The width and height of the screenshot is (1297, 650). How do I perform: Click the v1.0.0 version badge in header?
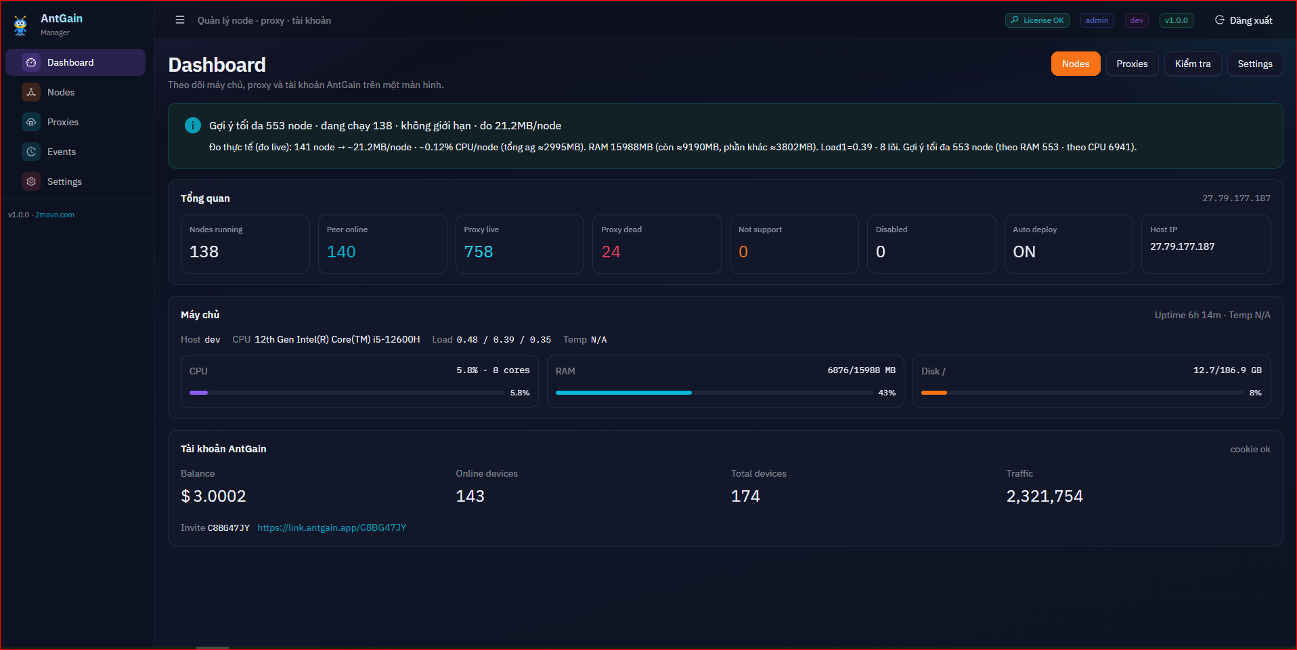(x=1177, y=20)
